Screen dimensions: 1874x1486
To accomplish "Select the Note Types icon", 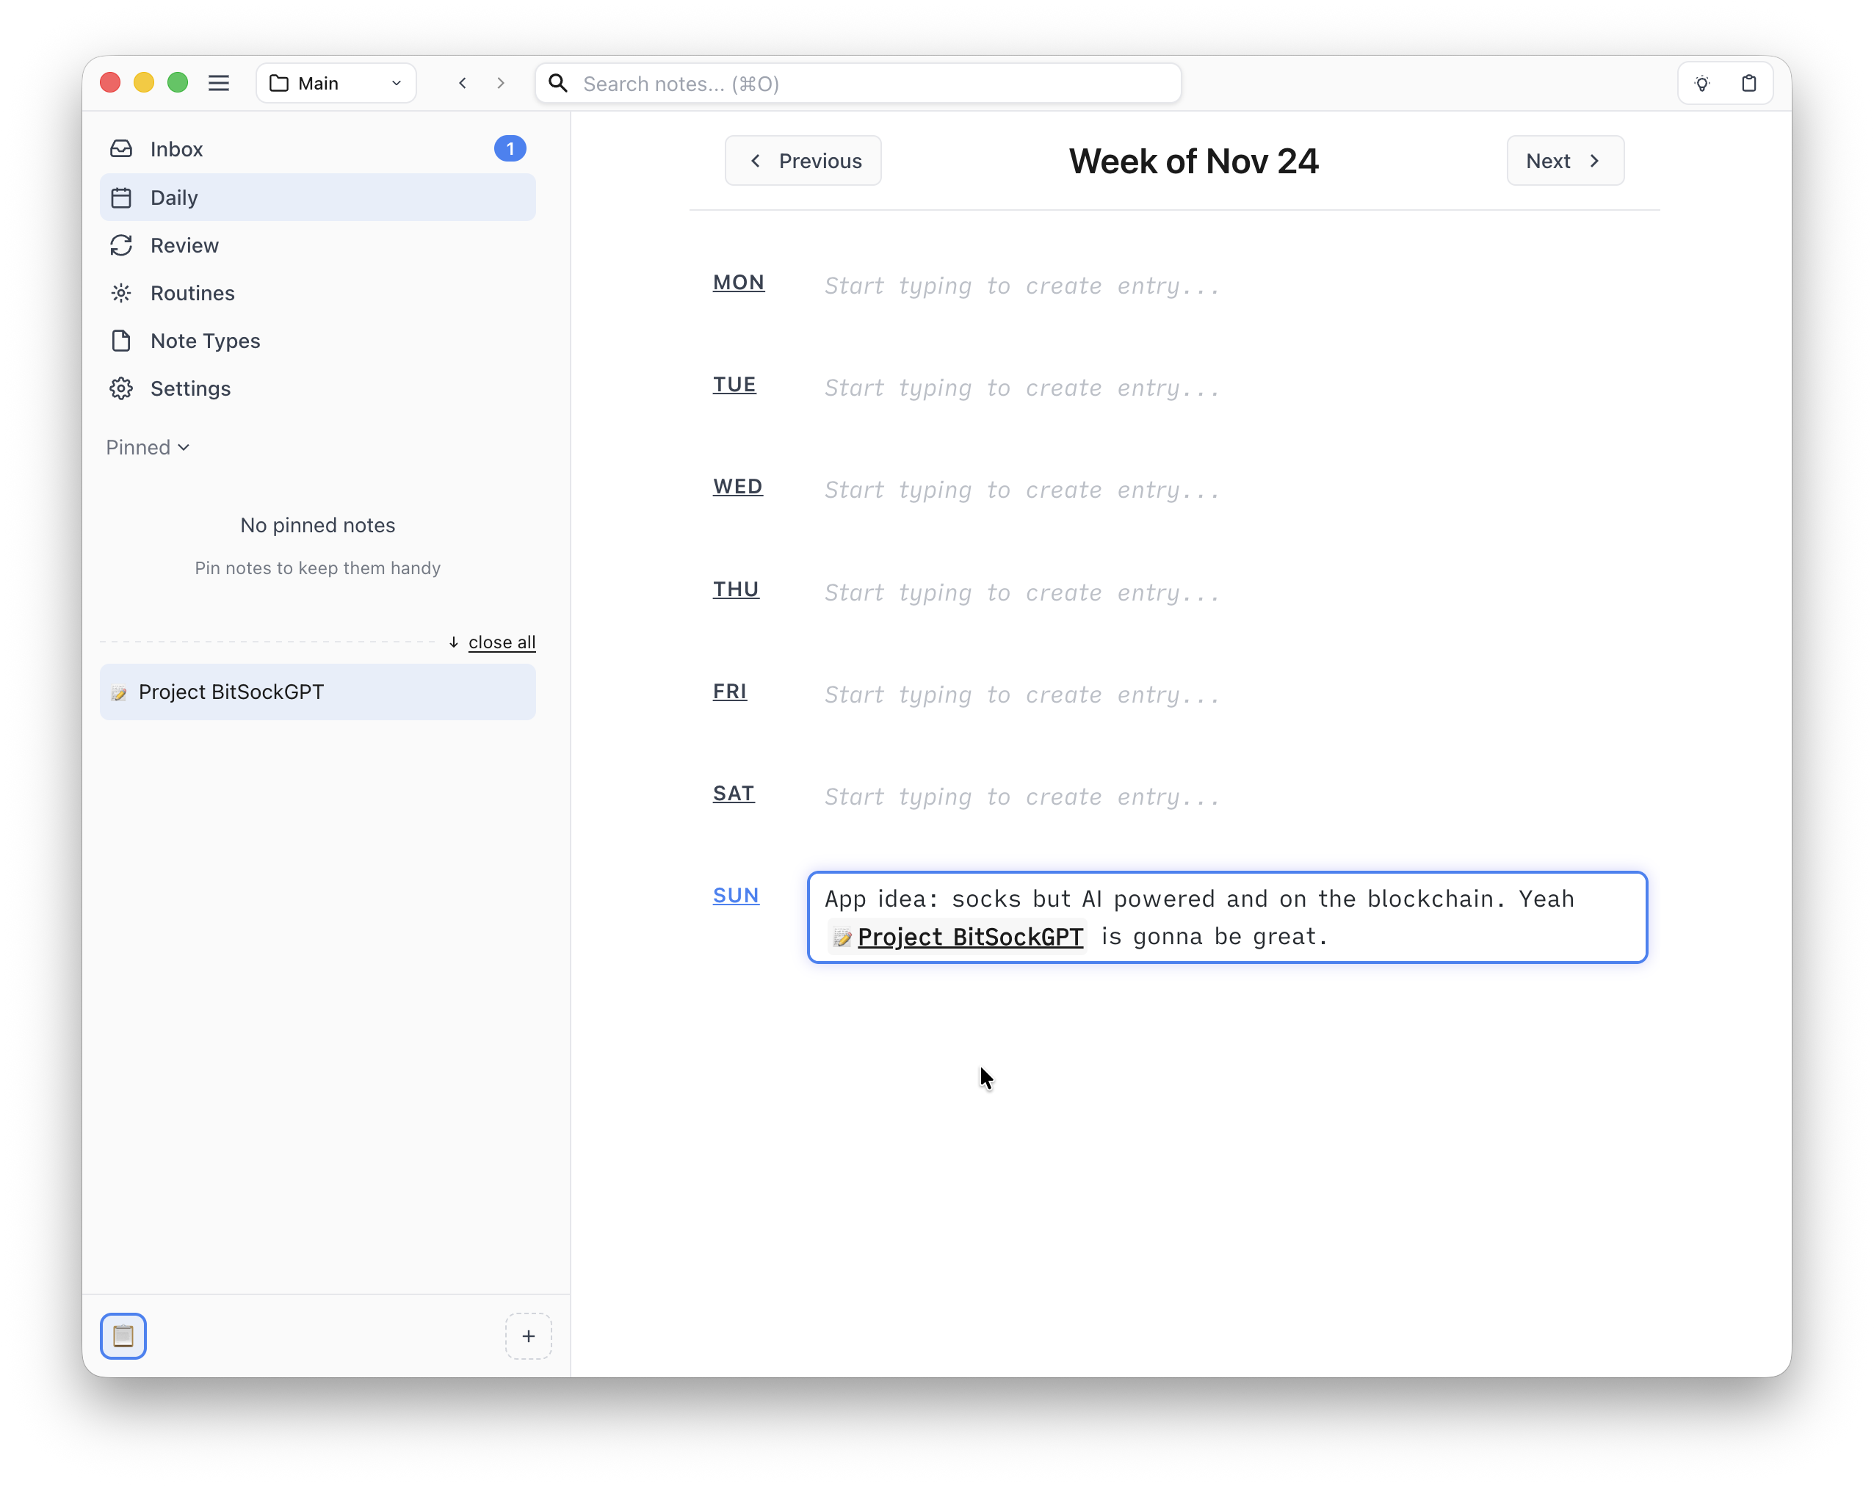I will coord(122,341).
